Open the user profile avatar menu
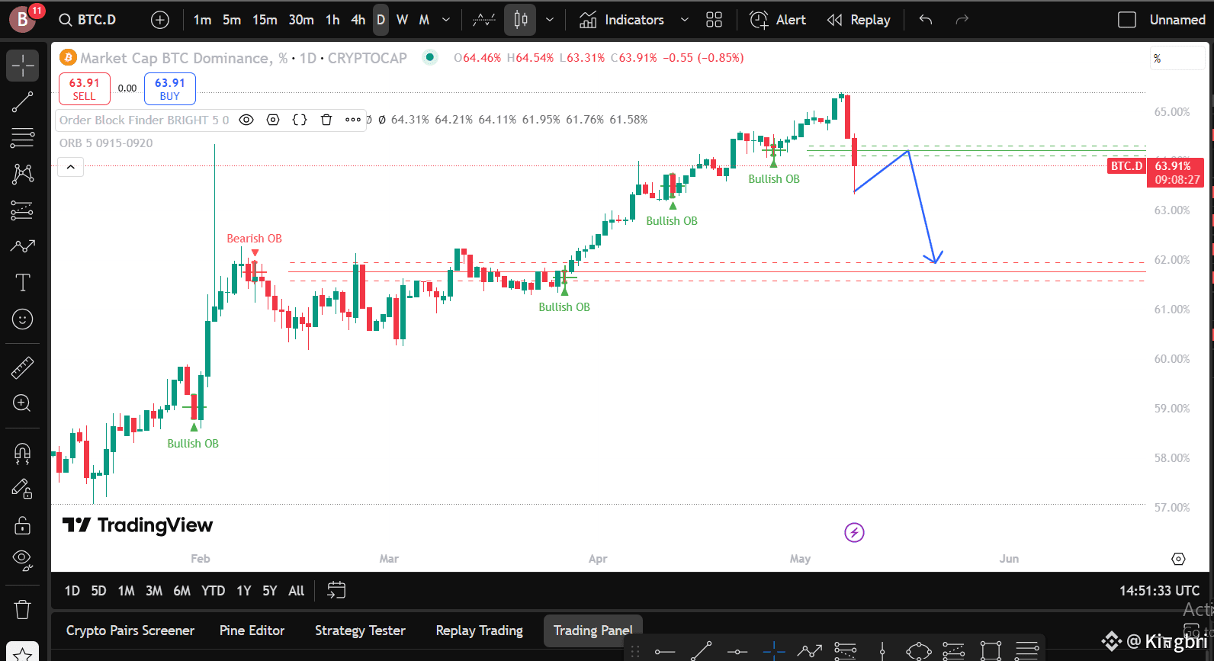 23,19
